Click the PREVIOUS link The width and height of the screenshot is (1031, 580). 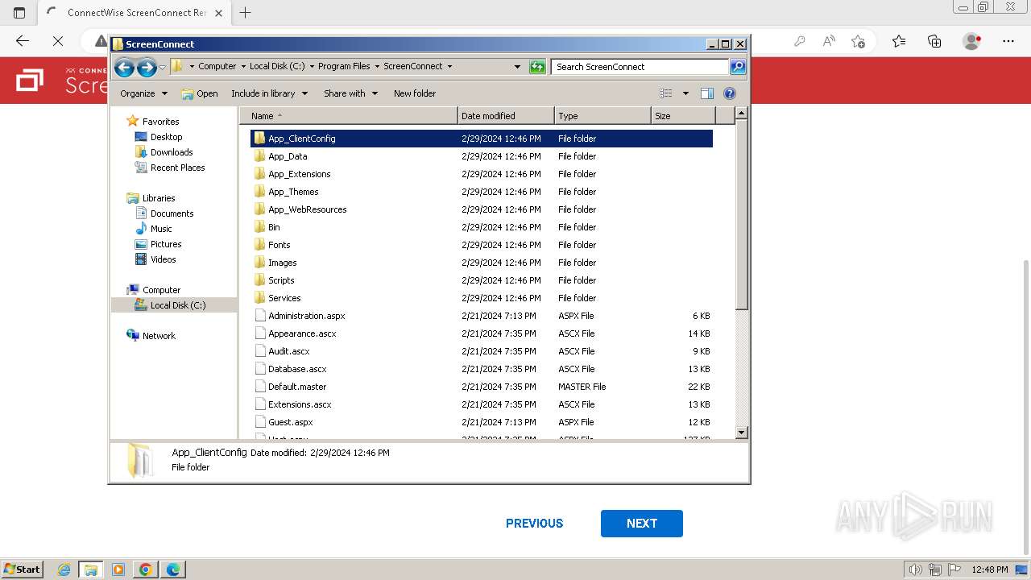[x=534, y=524]
